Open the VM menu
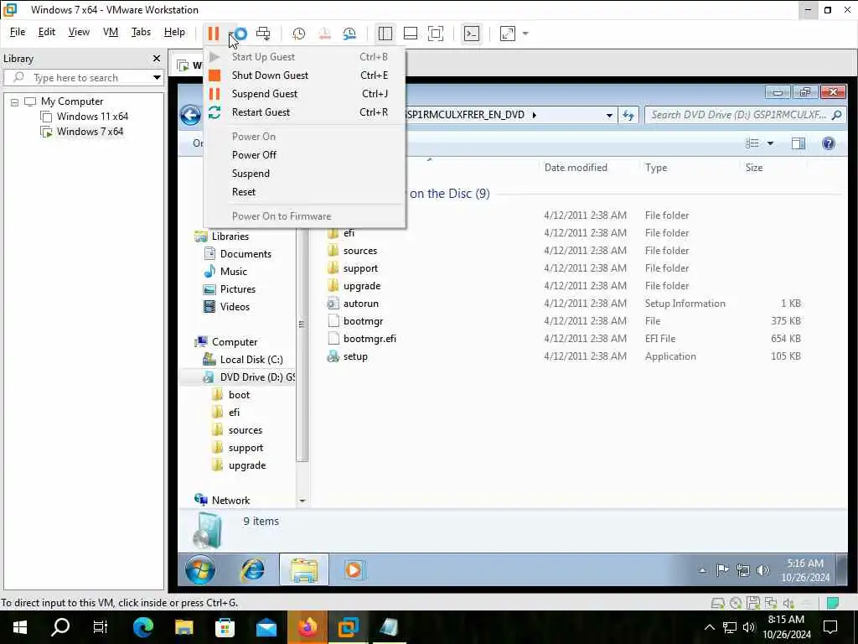The image size is (858, 644). [x=111, y=33]
